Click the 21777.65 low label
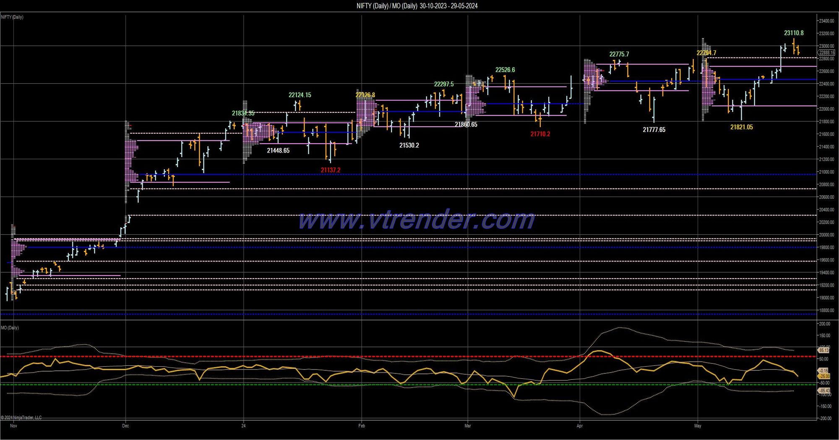Image resolution: width=839 pixels, height=440 pixels. (x=654, y=129)
